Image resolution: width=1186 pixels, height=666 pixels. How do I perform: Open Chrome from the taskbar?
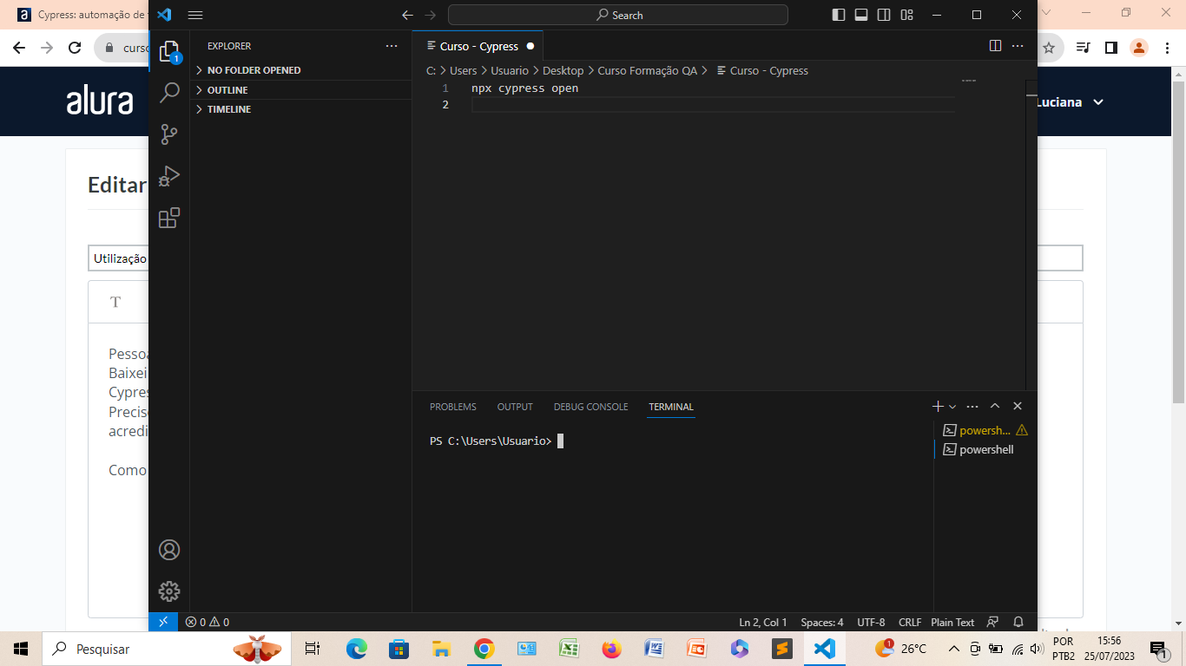click(484, 649)
